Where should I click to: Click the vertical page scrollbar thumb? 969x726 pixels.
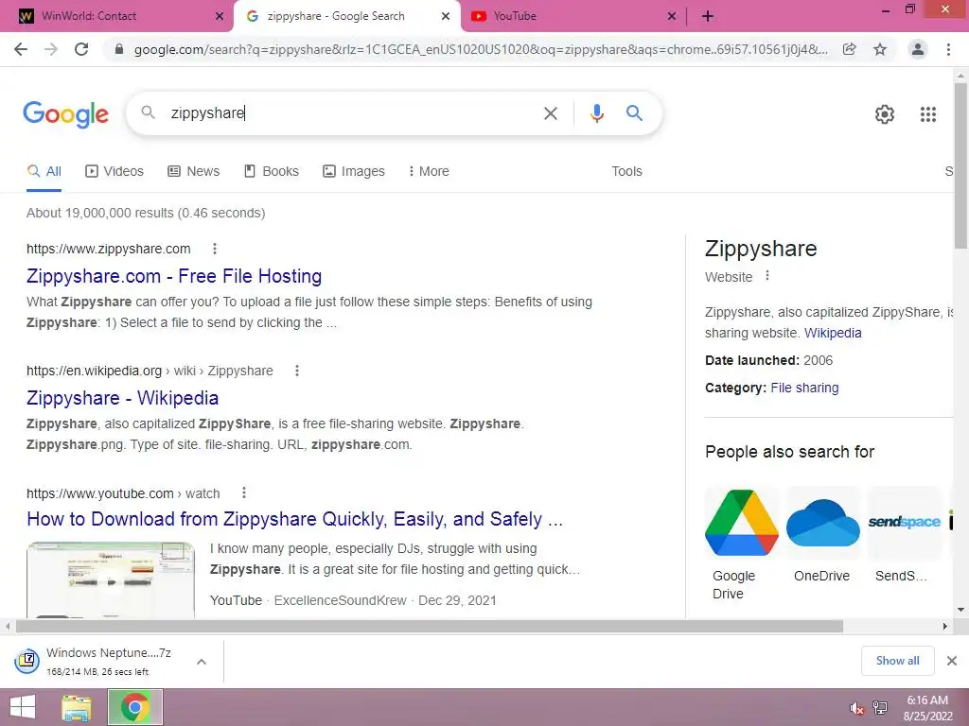[960, 165]
